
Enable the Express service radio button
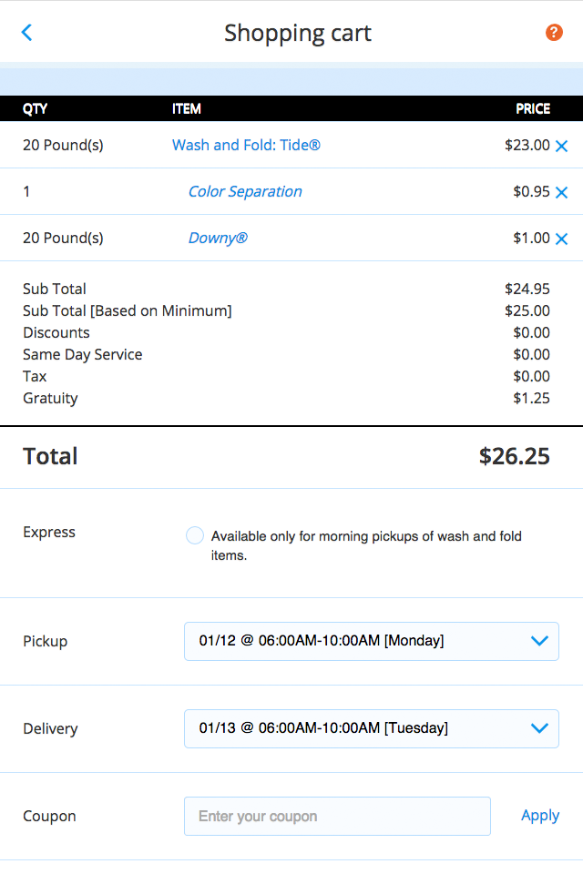point(195,535)
